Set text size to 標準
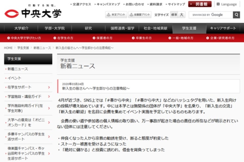244x162 pixels. click(x=174, y=15)
